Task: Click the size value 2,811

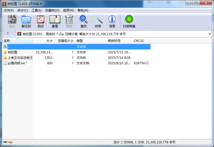Action: tap(49, 58)
